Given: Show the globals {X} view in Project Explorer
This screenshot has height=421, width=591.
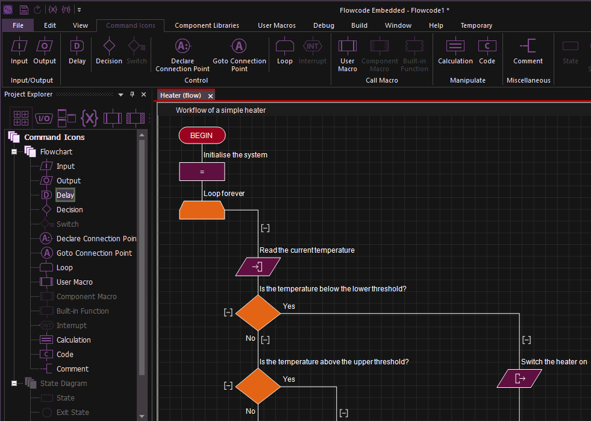Looking at the screenshot, I should (90, 118).
